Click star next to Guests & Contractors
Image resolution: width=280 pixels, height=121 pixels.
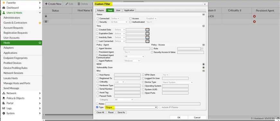(x=40, y=23)
